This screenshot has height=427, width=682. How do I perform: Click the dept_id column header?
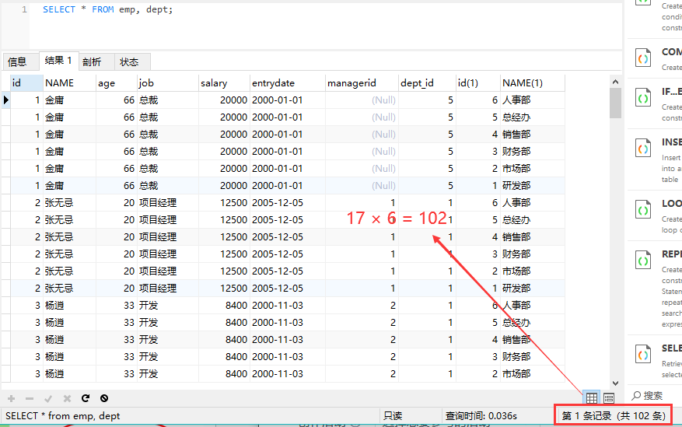coord(427,82)
